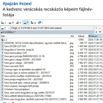Click the up-arrow icon of the [..] entry
This screenshot has width=103, height=103.
(x=2, y=40)
